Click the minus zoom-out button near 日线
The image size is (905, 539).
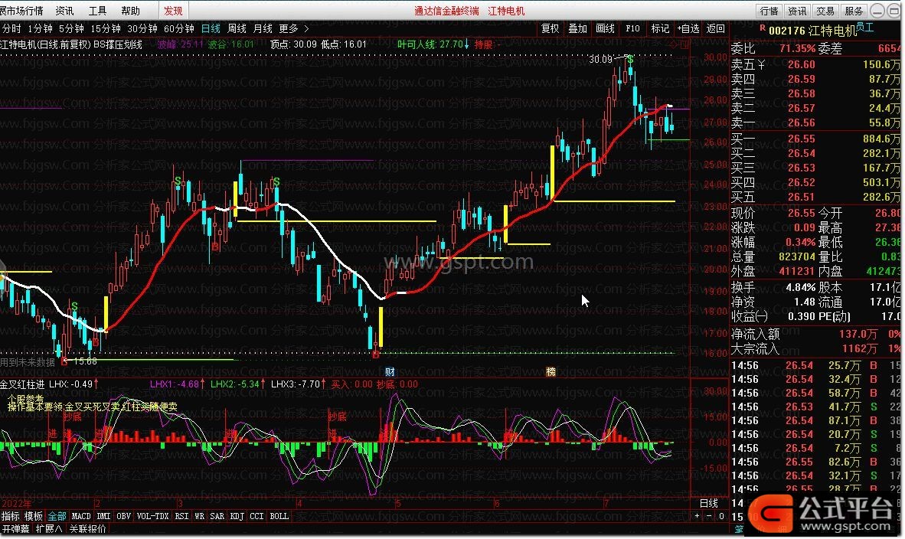709,516
